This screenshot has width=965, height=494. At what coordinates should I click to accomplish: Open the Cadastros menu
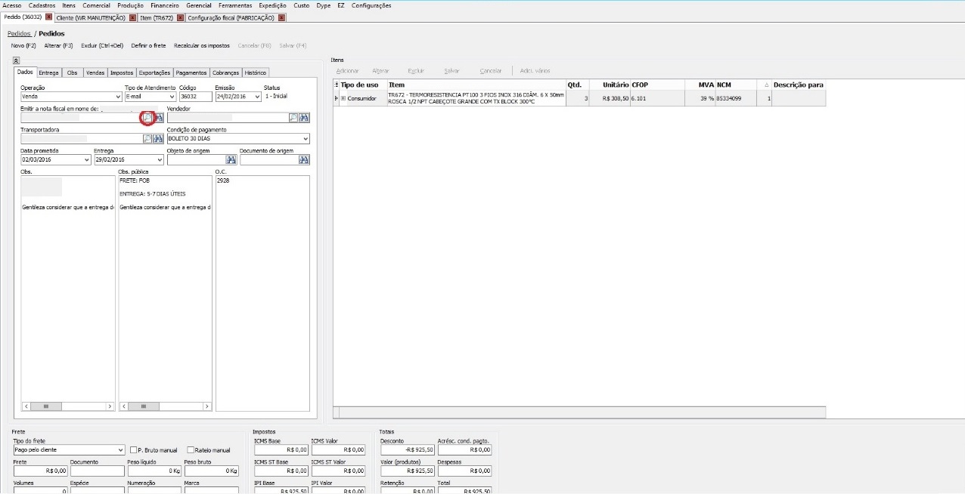coord(42,5)
